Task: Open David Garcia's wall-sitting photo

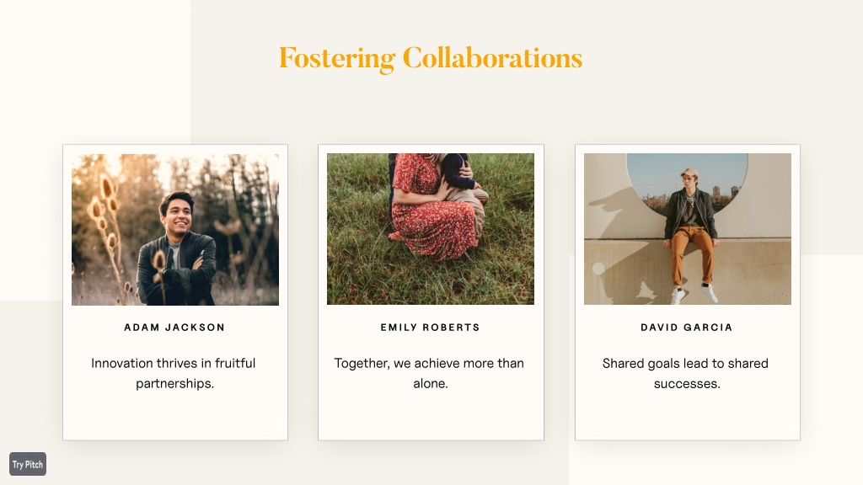Action: click(x=688, y=229)
